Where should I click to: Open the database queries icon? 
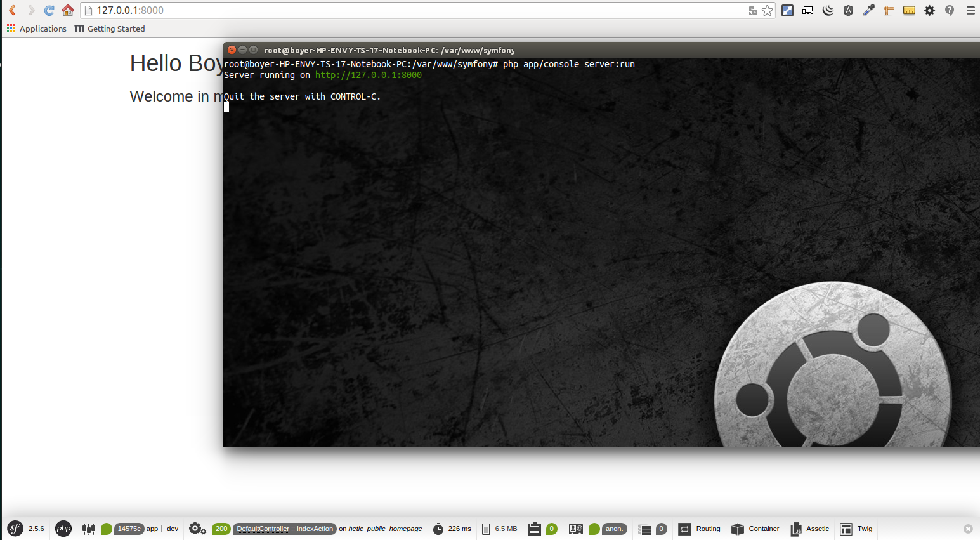tap(645, 529)
